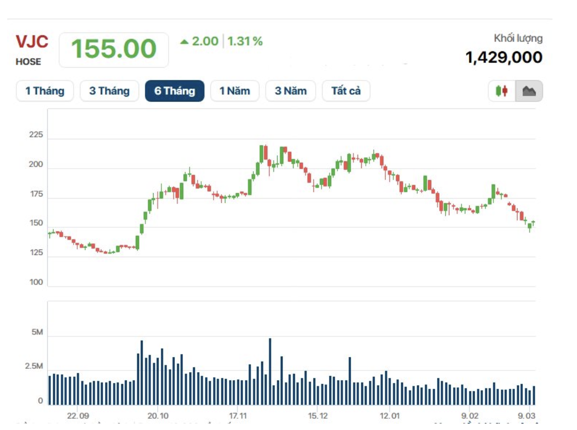Click the 17.11 date axis label
Viewport: 577px width, 430px height.
pyautogui.click(x=238, y=416)
